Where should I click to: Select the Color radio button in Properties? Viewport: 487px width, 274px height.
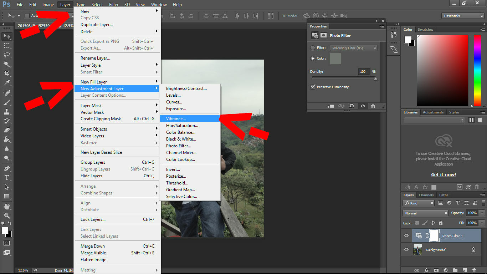click(x=312, y=58)
